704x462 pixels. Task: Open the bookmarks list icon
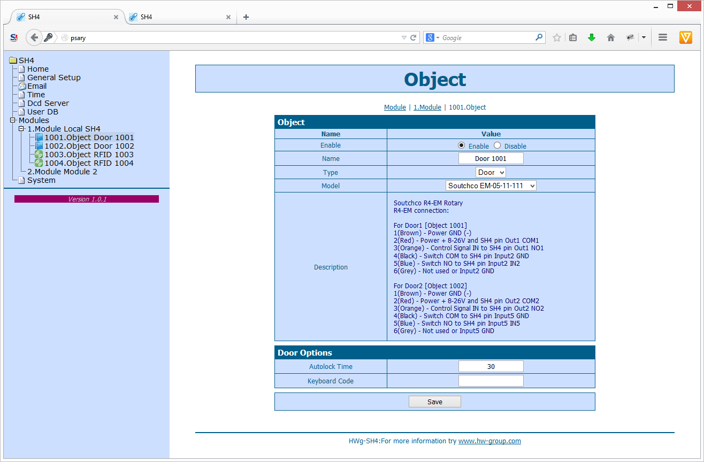573,38
